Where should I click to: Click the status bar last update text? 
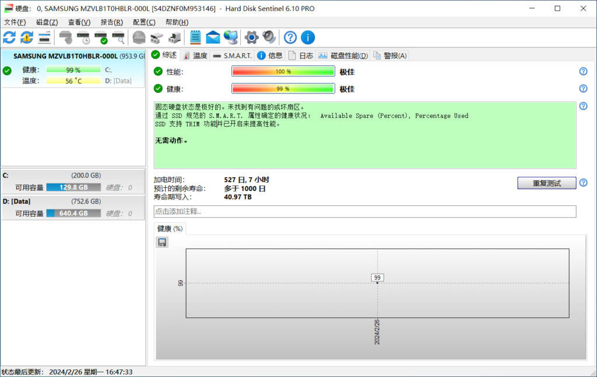66,372
